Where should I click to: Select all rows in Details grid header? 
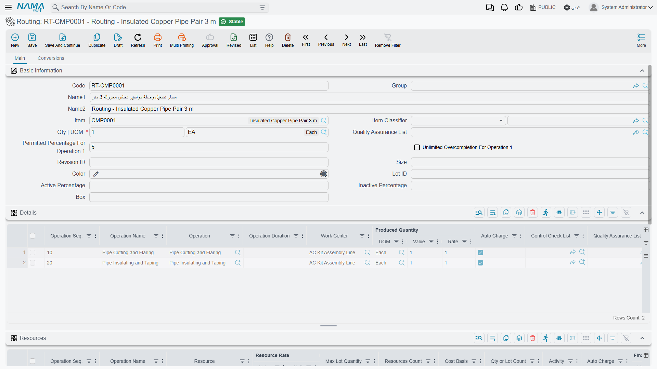(33, 236)
